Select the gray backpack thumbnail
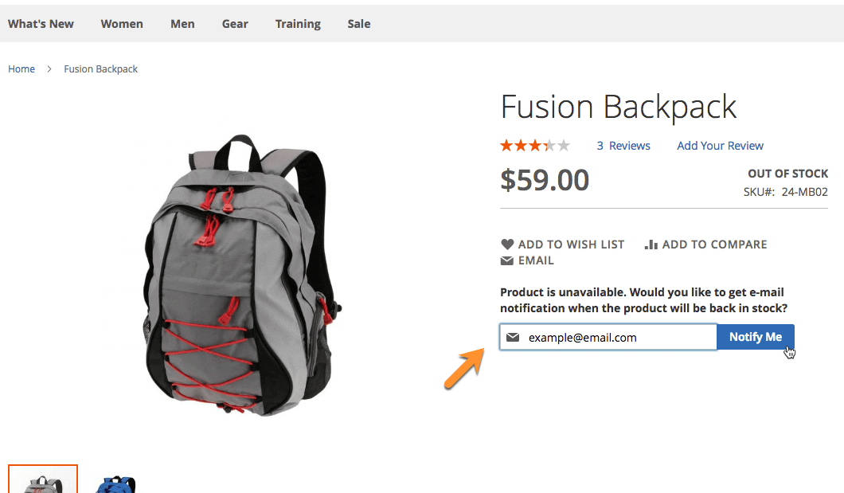The width and height of the screenshot is (844, 493). tap(43, 479)
